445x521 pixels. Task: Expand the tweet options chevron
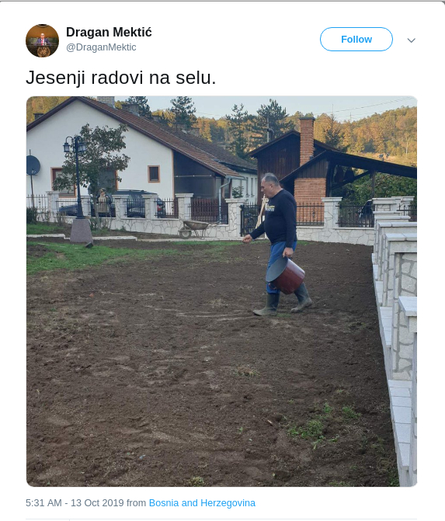click(411, 40)
